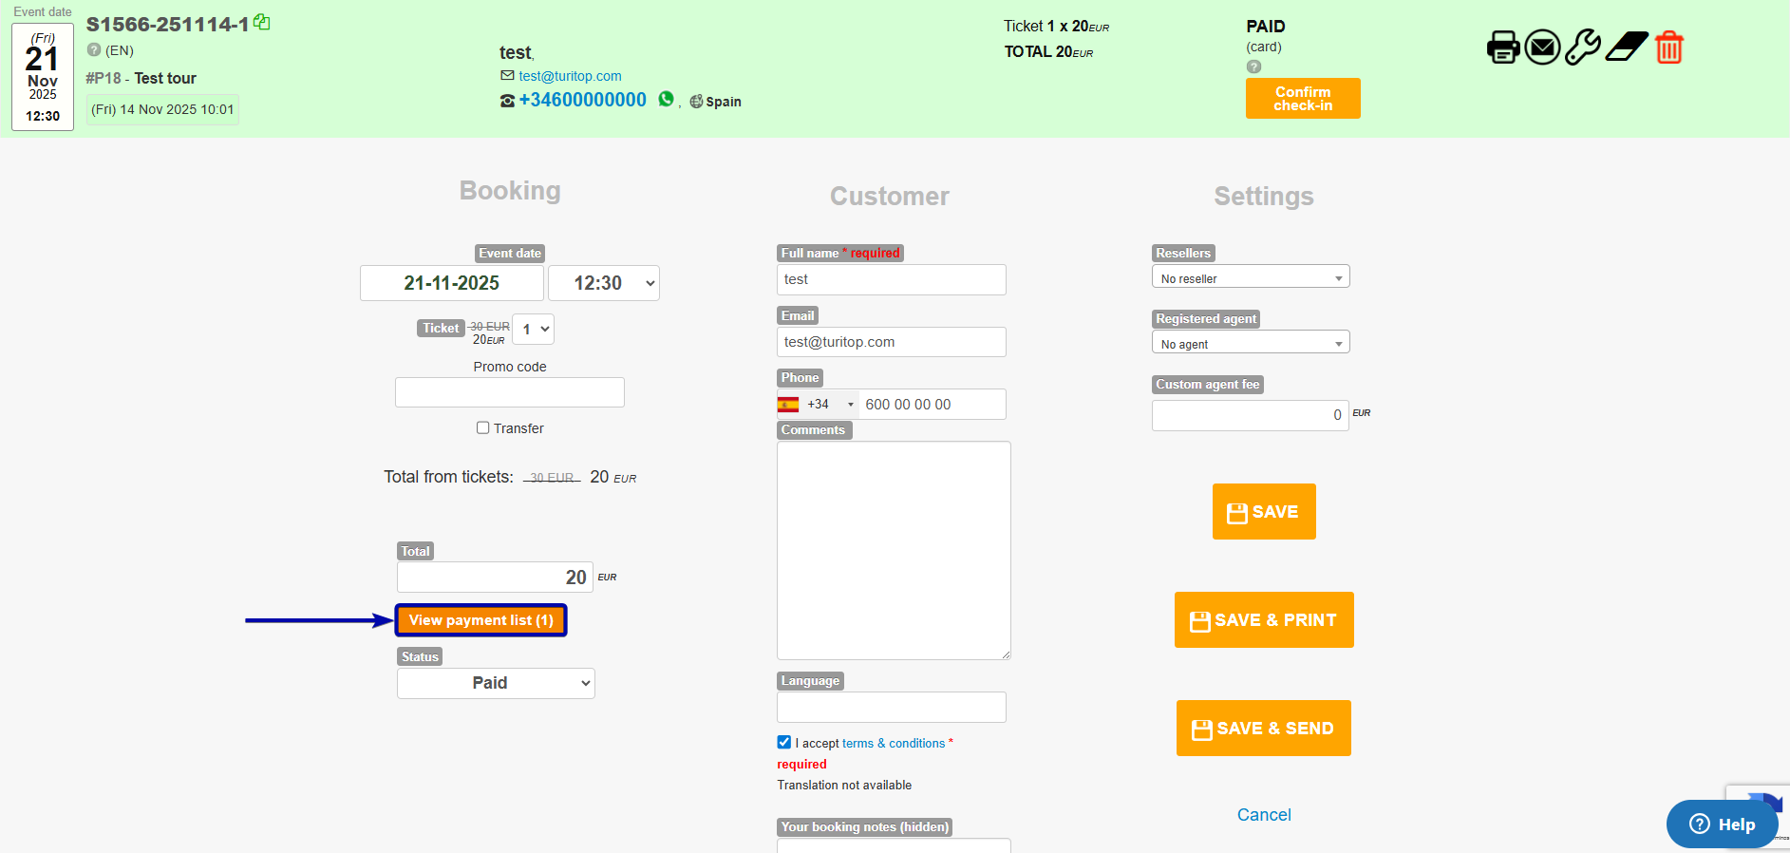Click into the Promo code field
1790x853 pixels.
coord(509,392)
